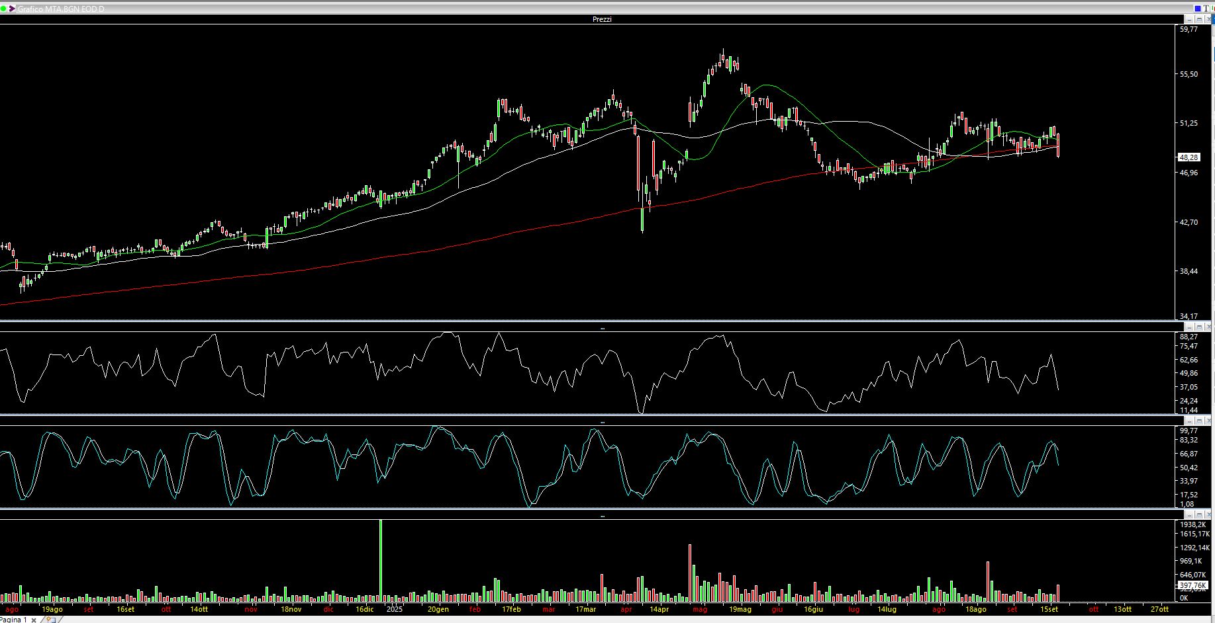Click the 17feb date label
Viewport: 1215px width, 623px height.
[x=511, y=609]
